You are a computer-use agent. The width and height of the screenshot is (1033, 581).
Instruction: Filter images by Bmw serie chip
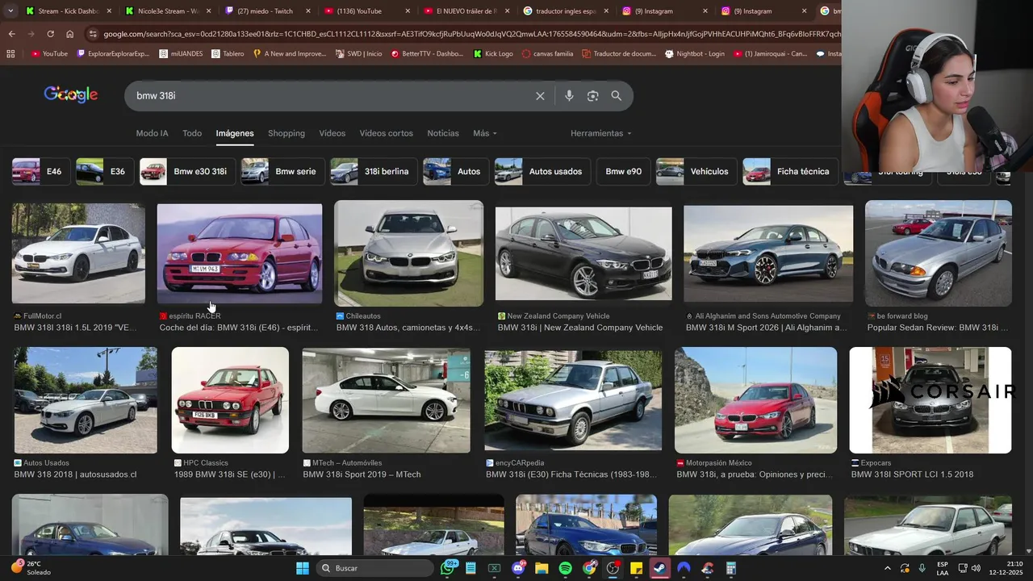coord(283,172)
